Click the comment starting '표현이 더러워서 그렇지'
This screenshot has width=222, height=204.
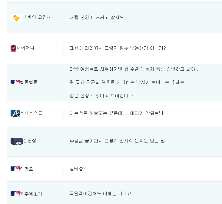click(118, 48)
